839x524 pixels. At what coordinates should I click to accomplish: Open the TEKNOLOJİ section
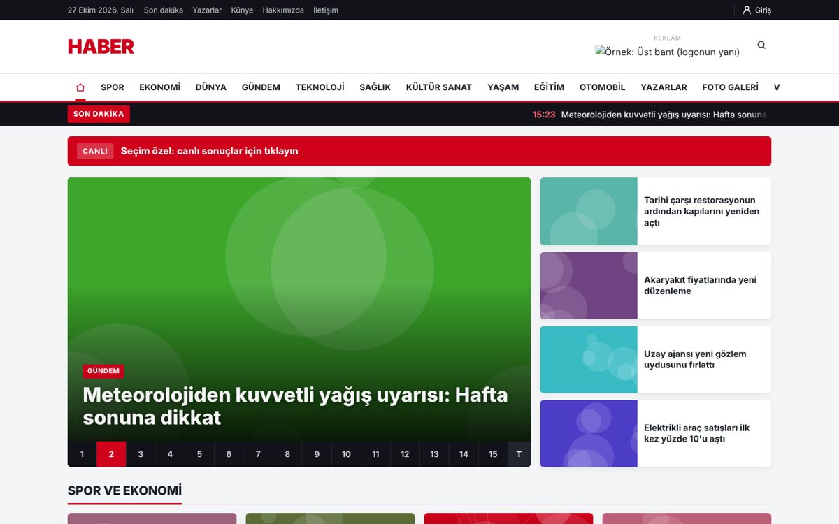320,87
